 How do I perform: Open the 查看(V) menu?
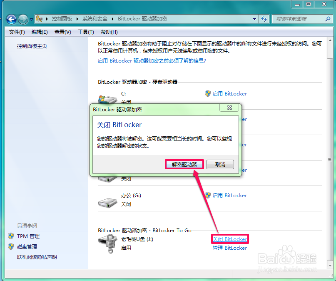[x=63, y=32]
